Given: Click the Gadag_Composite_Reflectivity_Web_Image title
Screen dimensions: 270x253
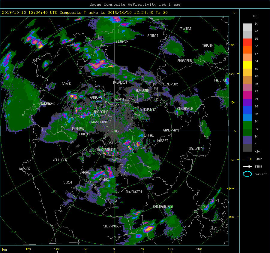Looking at the screenshot, I should point(135,5).
